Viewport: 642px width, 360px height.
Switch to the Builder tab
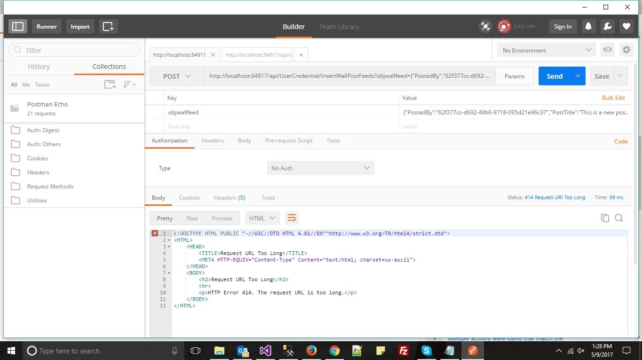294,27
